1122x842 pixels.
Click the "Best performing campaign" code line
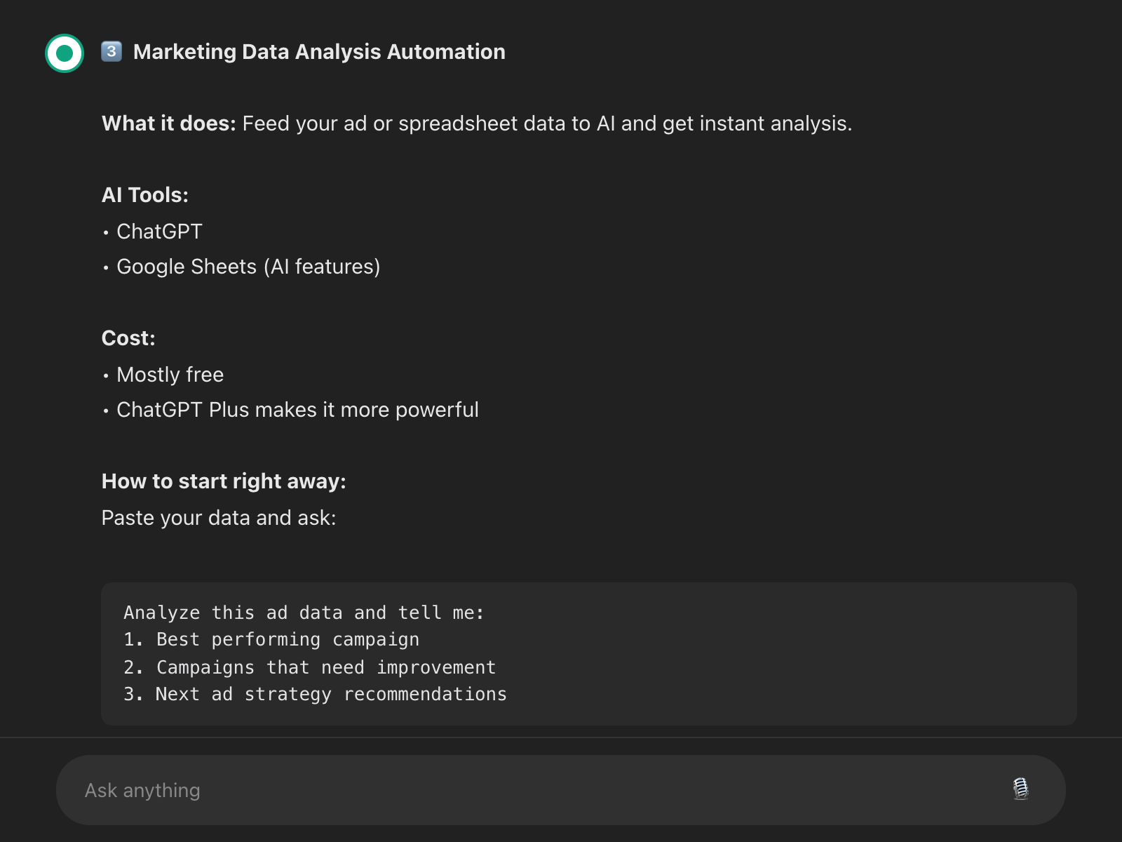288,640
